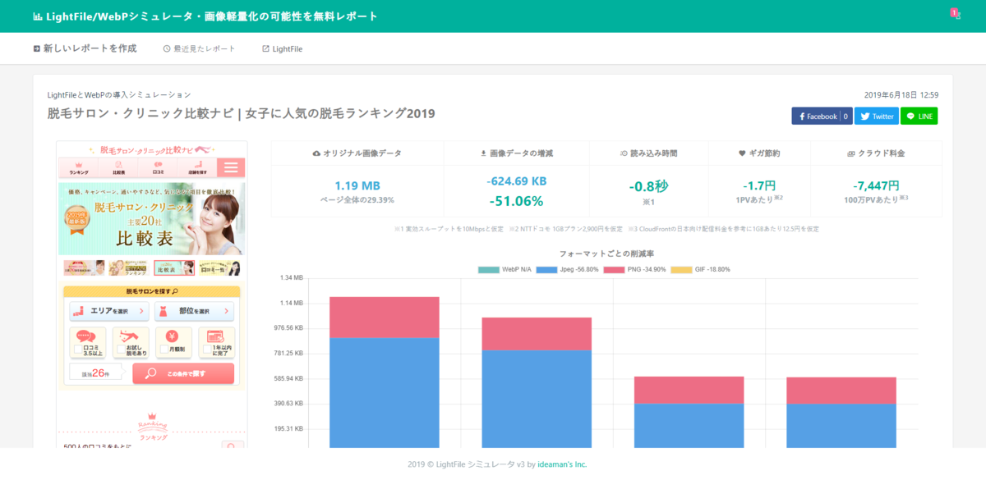Click the 1.19 MB original image value

coord(357,185)
